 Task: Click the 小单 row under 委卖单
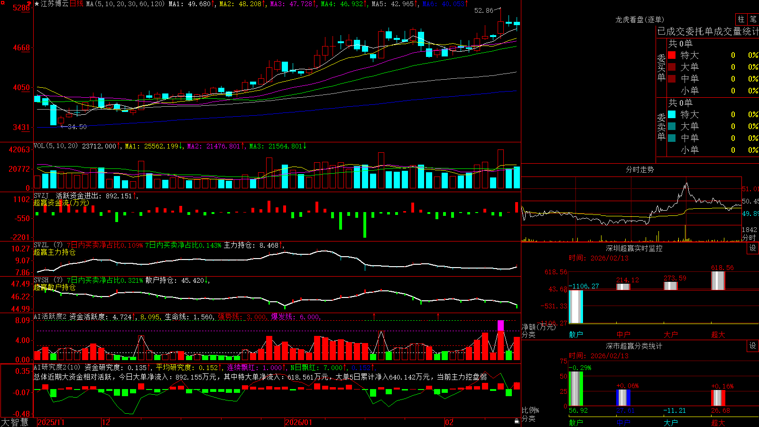(713, 150)
